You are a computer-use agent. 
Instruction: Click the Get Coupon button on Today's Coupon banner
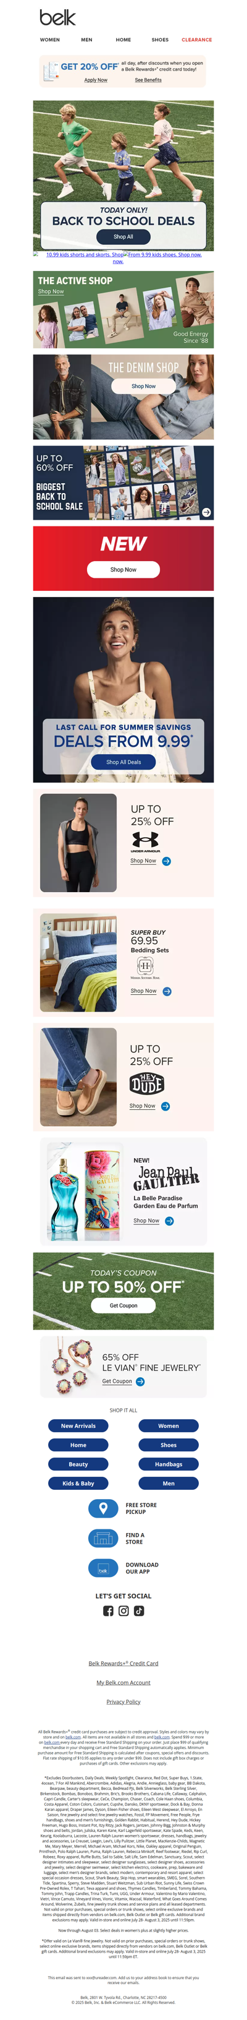pos(124,1305)
